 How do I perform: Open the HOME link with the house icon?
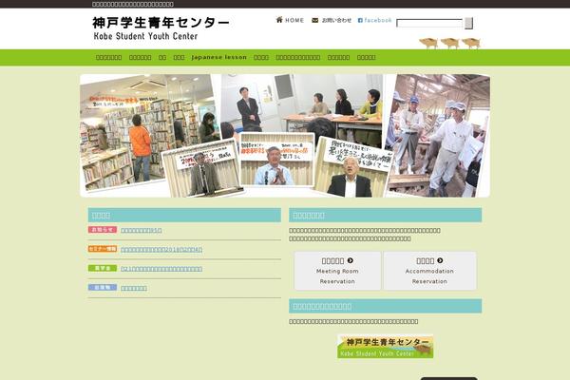click(290, 20)
